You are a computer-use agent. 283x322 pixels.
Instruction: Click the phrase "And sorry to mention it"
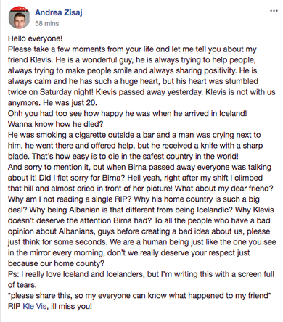pos(49,167)
